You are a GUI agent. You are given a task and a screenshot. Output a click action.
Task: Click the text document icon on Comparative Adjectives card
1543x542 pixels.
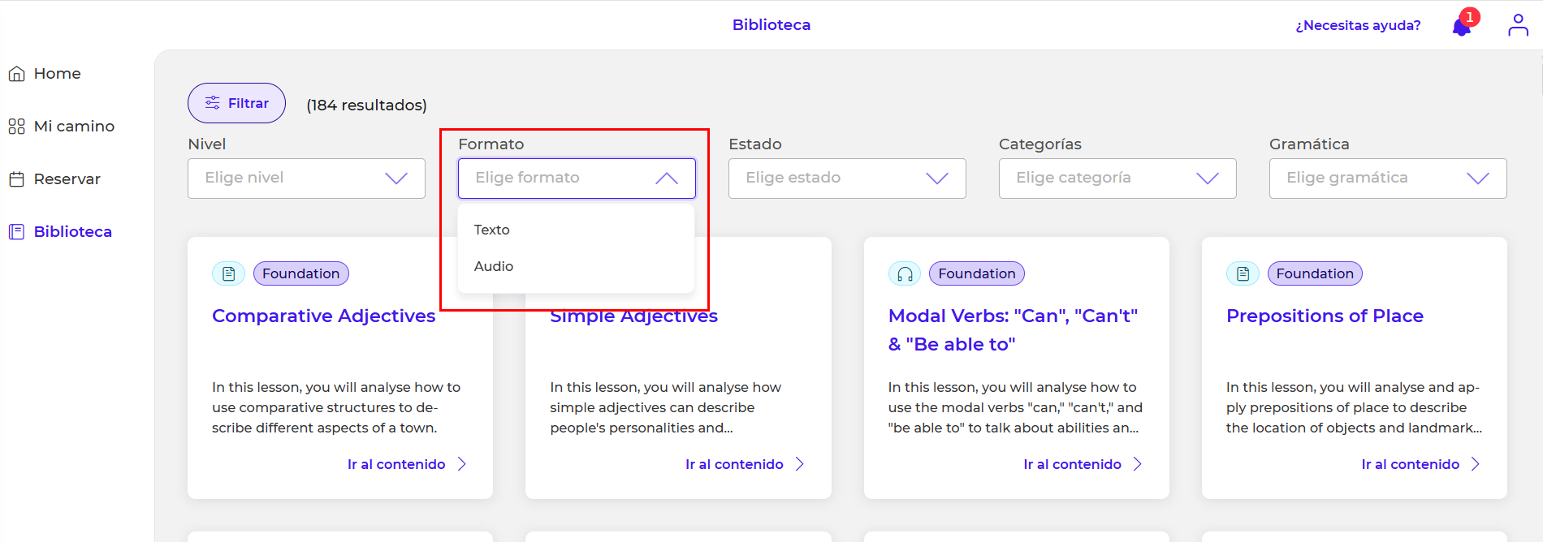[228, 274]
